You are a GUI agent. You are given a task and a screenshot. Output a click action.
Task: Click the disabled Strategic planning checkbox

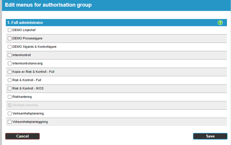coord(10,105)
